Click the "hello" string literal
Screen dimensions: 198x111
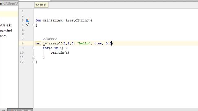click(x=84, y=43)
